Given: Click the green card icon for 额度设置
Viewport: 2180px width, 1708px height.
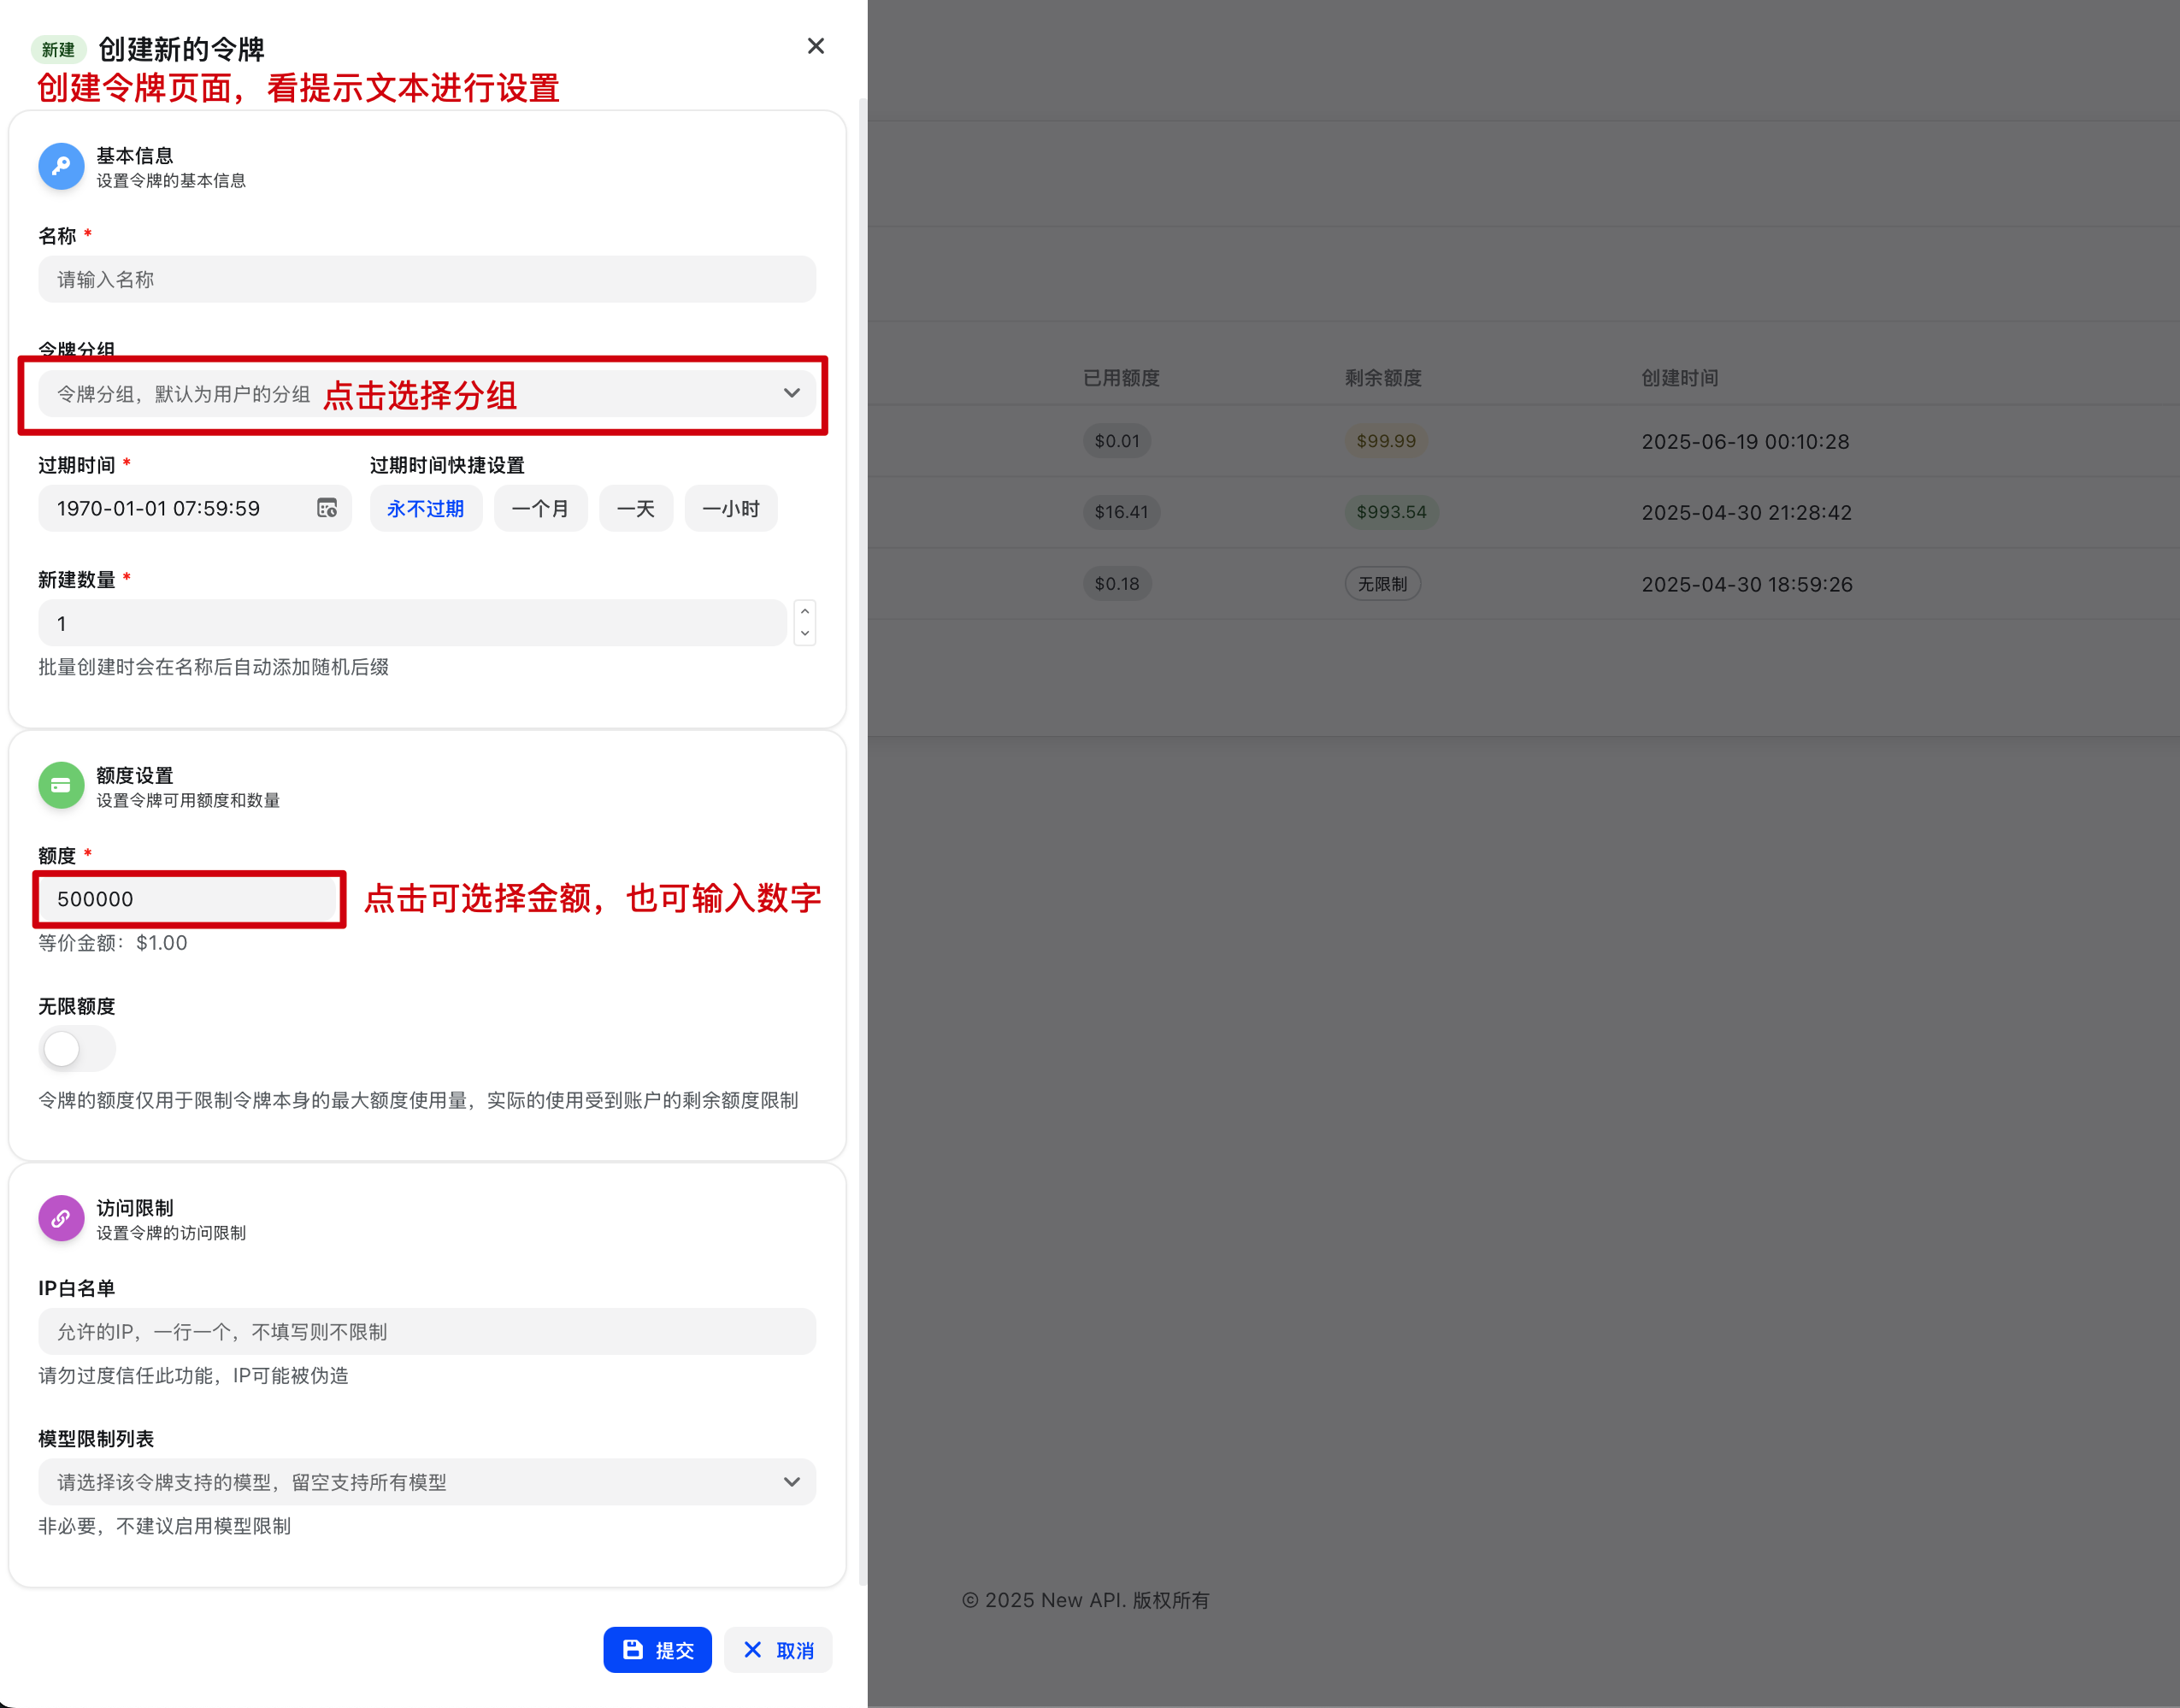Looking at the screenshot, I should coord(61,786).
